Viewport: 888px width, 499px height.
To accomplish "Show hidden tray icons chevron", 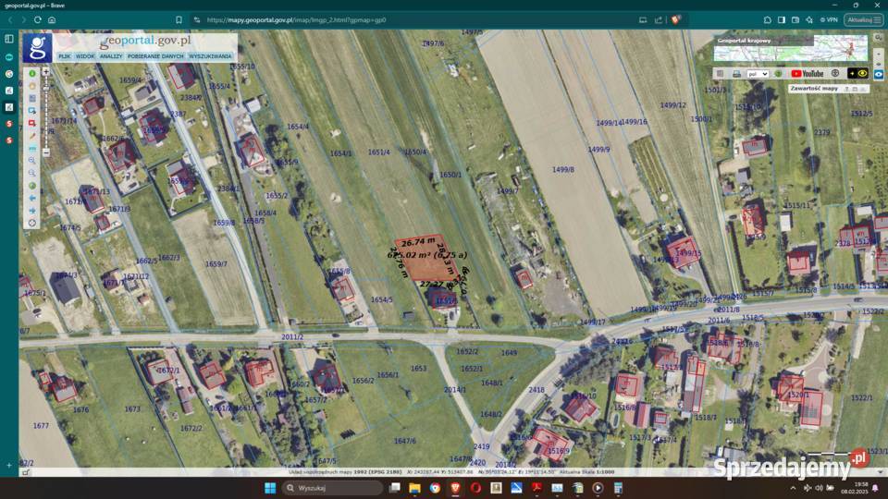I will 793,488.
